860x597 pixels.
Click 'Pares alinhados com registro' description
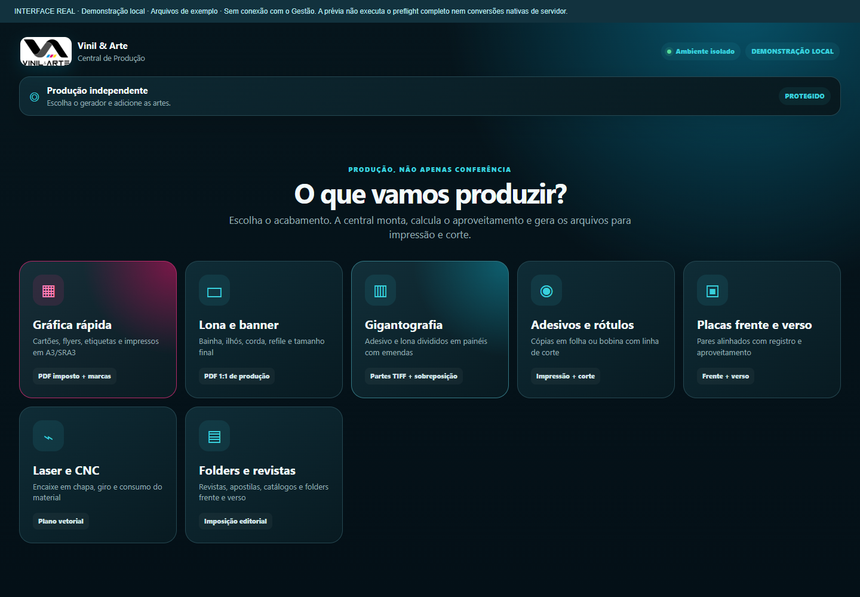pyautogui.click(x=750, y=347)
